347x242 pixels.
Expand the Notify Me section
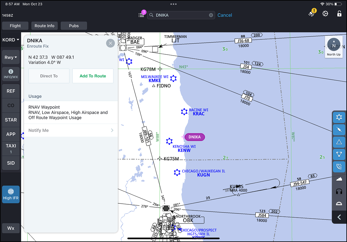(71, 130)
